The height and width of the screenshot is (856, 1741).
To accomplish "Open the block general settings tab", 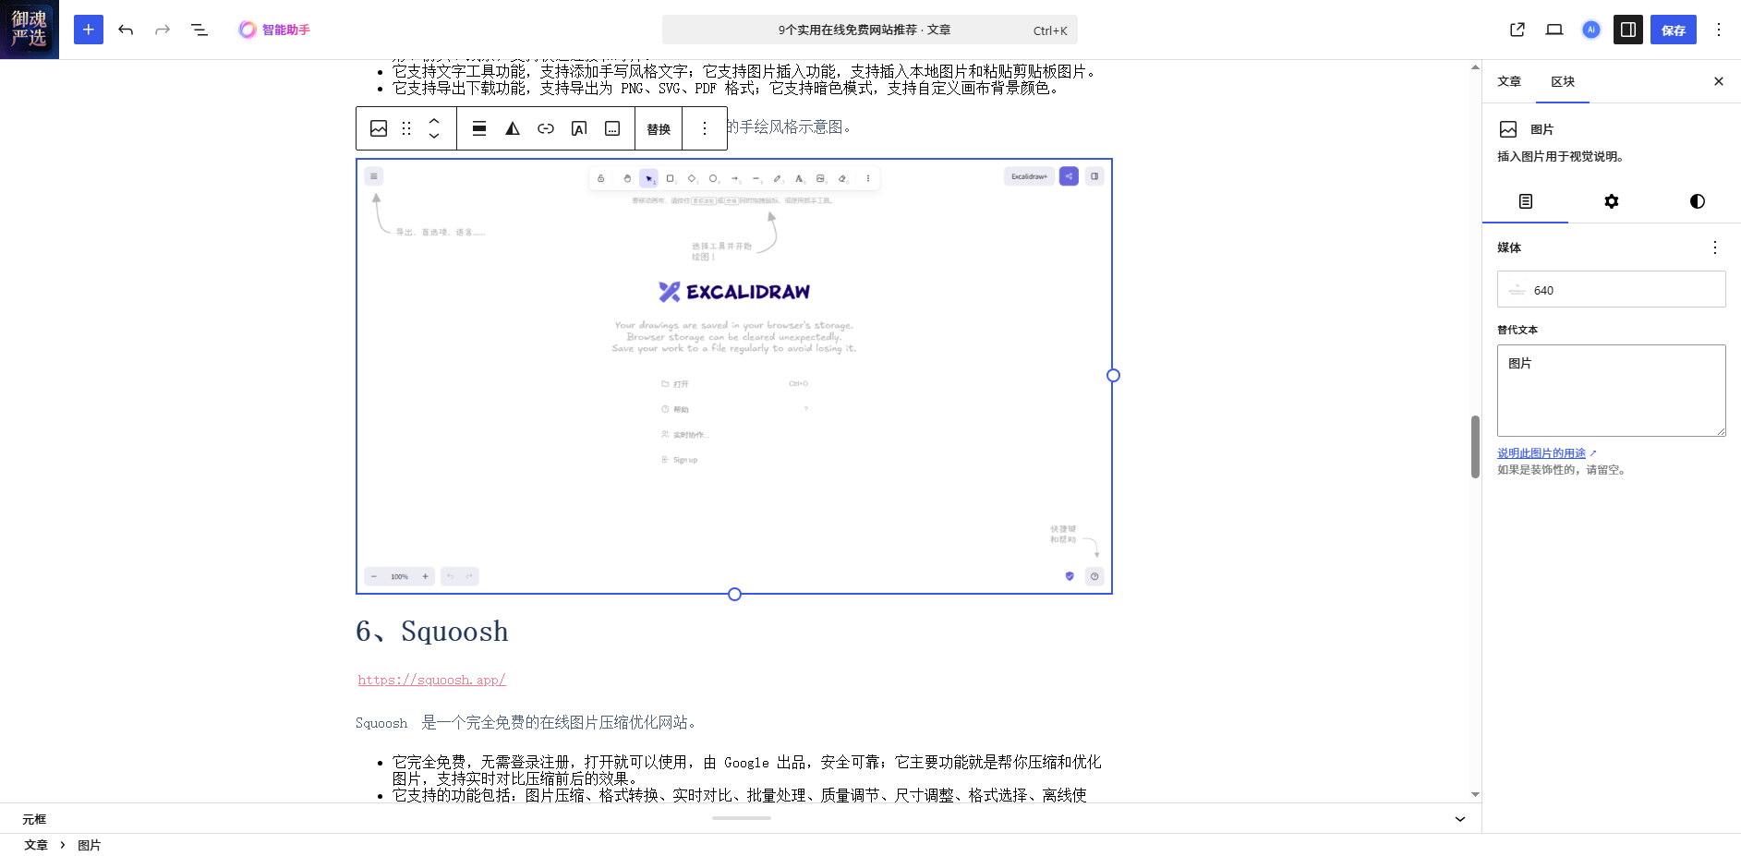I will tap(1526, 201).
